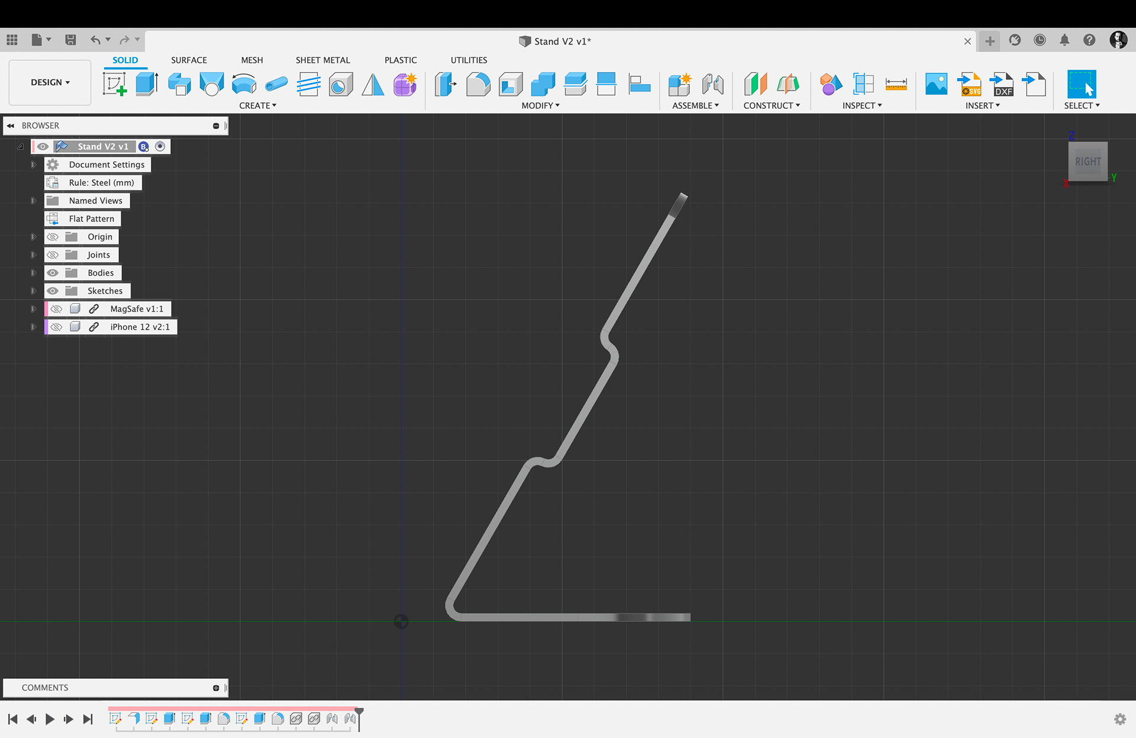Toggle visibility of Joints folder
Image resolution: width=1136 pixels, height=738 pixels.
point(53,255)
